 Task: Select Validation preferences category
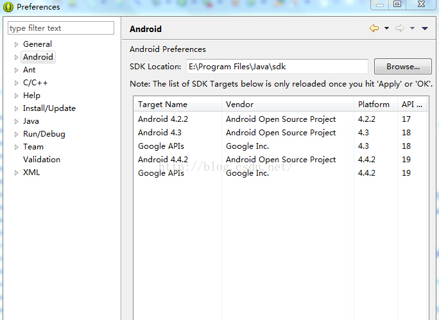42,160
